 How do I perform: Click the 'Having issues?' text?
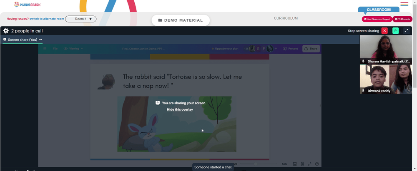(x=18, y=19)
